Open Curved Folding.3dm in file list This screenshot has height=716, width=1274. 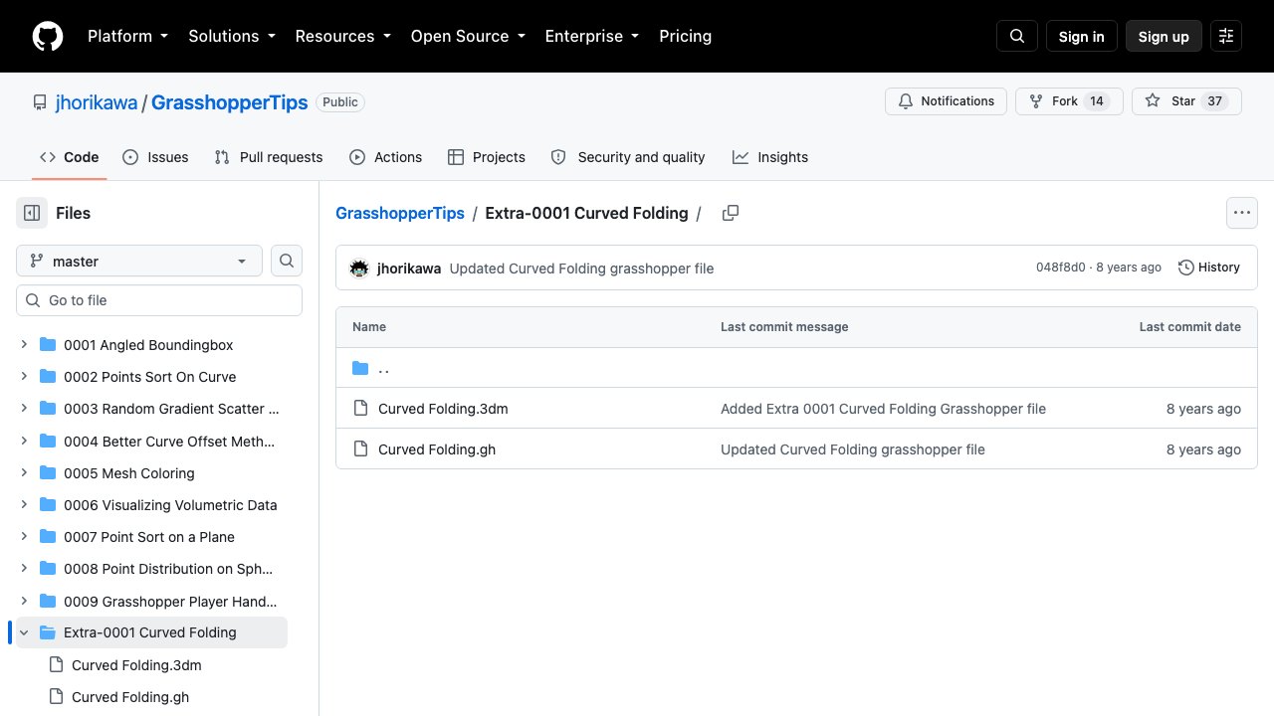(443, 409)
